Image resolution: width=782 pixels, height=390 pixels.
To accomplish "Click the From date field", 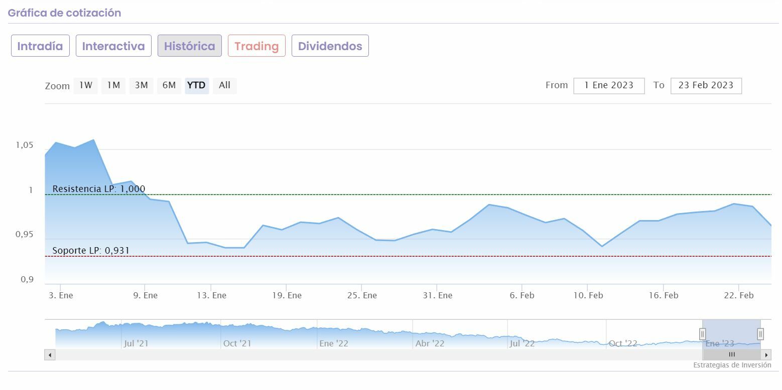I will click(x=609, y=85).
